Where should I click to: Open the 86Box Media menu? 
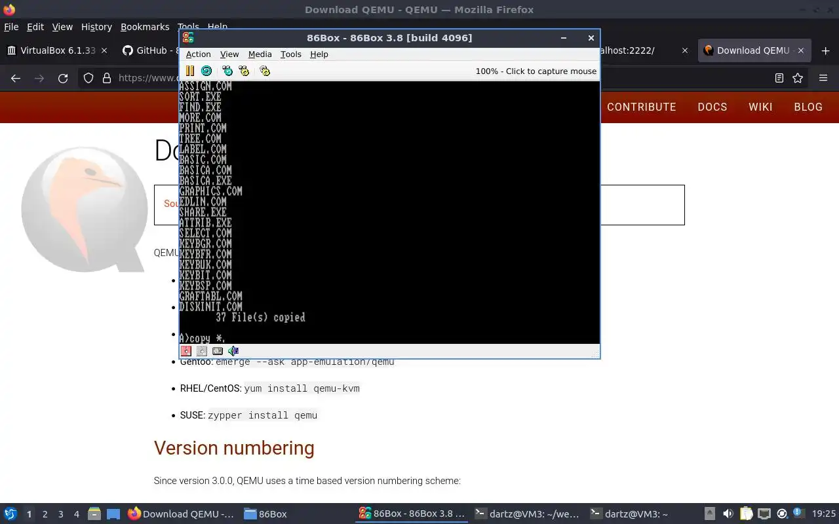260,54
